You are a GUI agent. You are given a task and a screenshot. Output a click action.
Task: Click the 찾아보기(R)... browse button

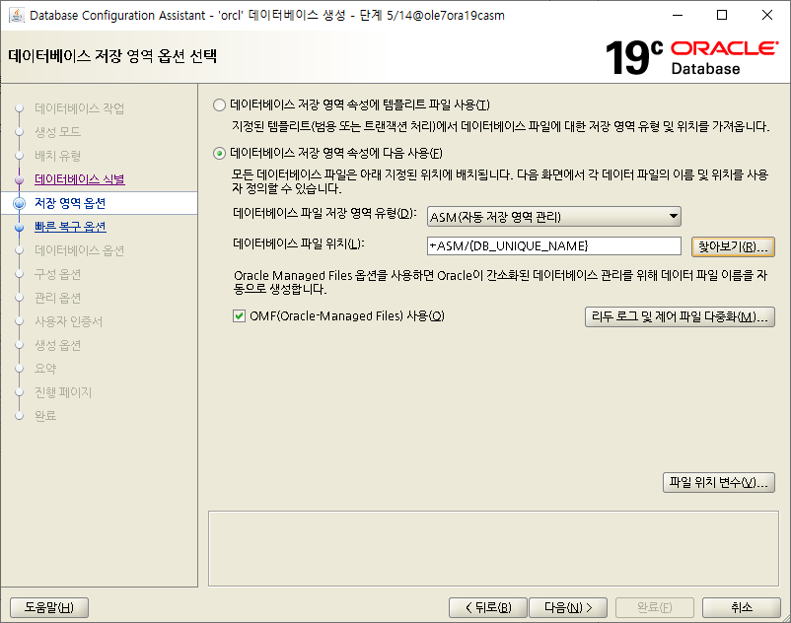coord(733,246)
